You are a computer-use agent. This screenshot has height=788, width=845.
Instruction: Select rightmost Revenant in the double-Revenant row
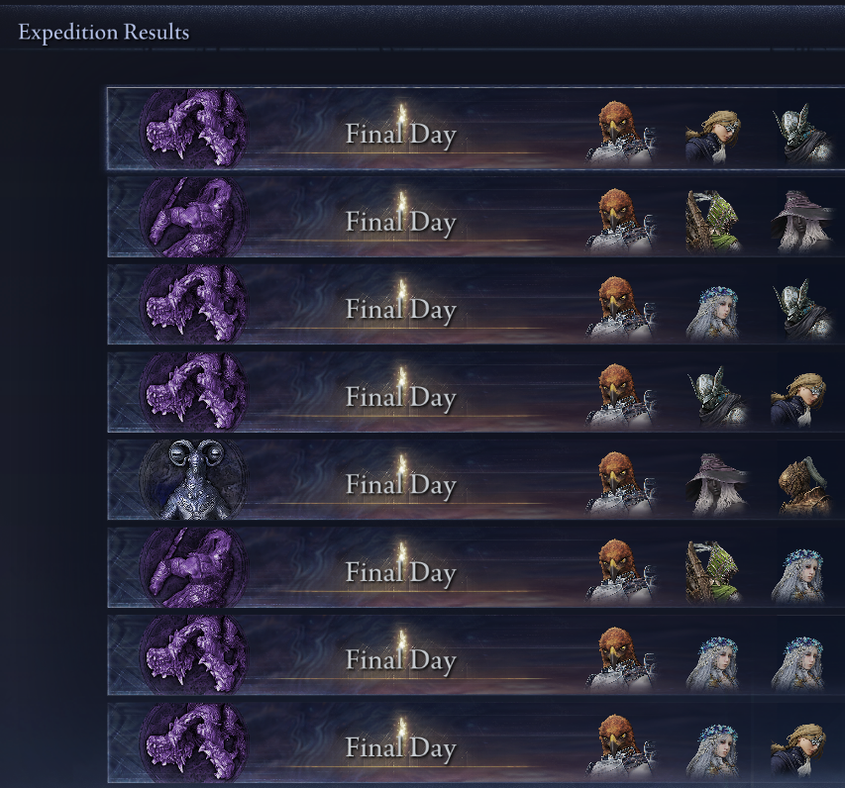point(798,663)
